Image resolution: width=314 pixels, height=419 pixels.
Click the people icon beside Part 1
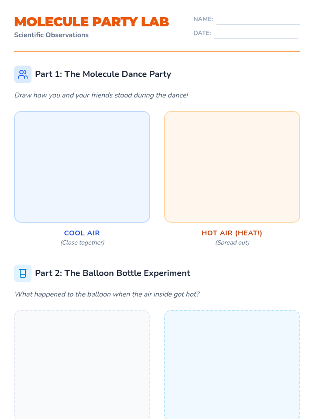pyautogui.click(x=23, y=74)
